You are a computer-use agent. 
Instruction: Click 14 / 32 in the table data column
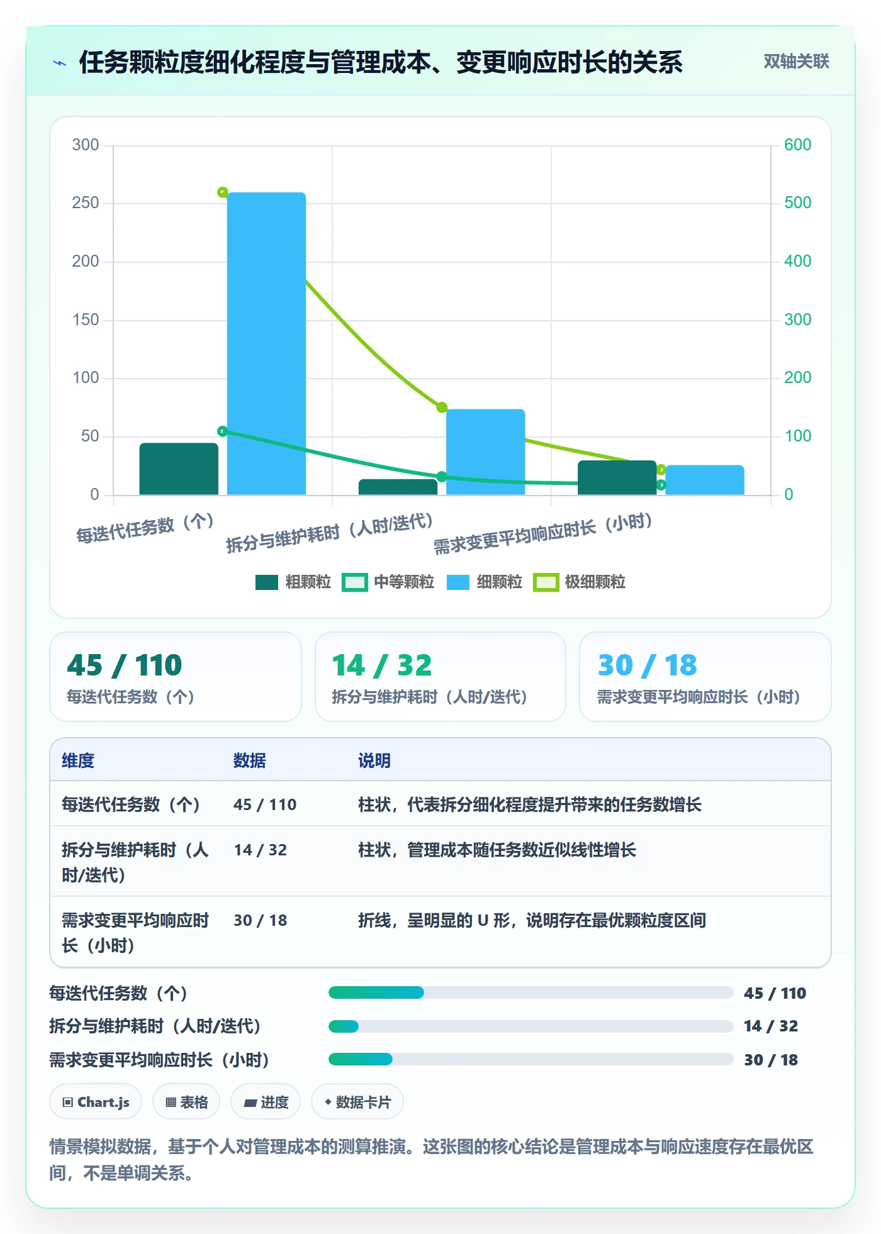[x=261, y=850]
